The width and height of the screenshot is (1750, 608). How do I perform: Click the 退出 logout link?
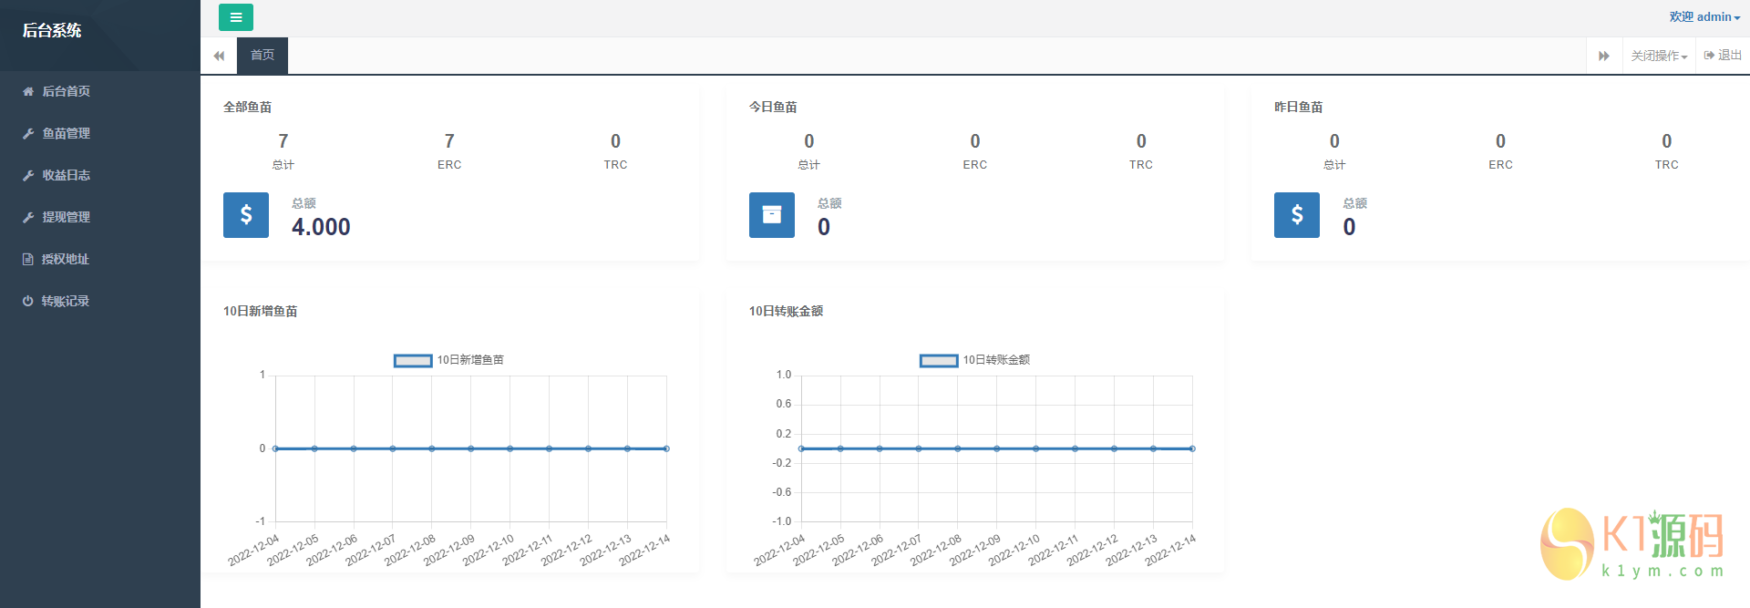point(1723,56)
